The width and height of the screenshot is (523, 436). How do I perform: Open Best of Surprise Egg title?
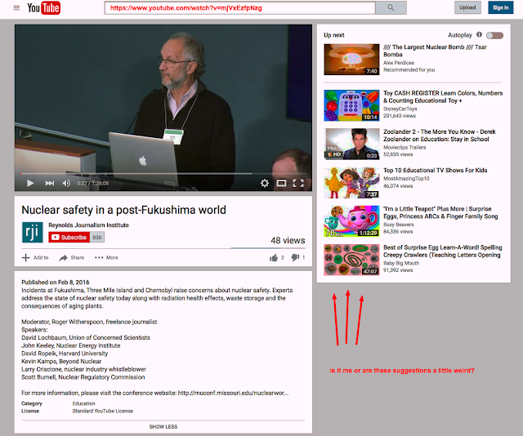point(443,251)
